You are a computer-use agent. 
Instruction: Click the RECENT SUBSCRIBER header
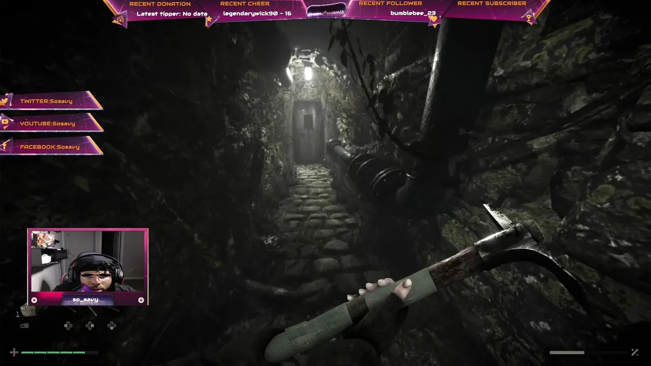(x=492, y=4)
